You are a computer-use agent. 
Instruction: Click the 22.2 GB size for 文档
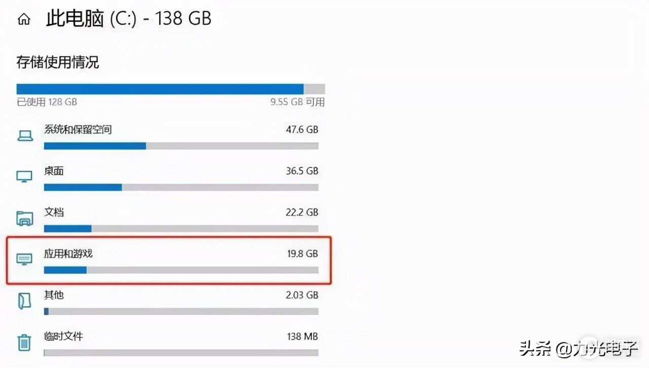tap(302, 212)
